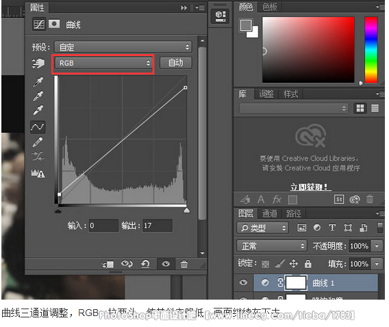
Task: Hide the 曲线 1 layer
Action: pyautogui.click(x=243, y=283)
